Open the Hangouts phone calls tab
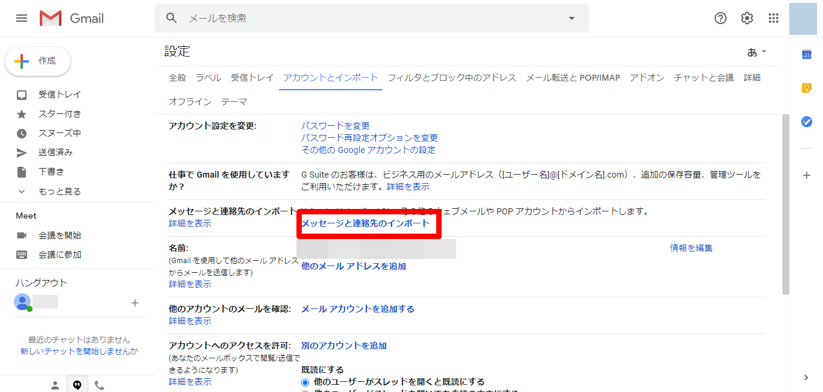 click(x=99, y=385)
